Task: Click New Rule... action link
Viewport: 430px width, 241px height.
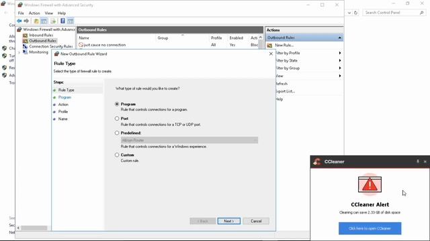Action: [284, 46]
